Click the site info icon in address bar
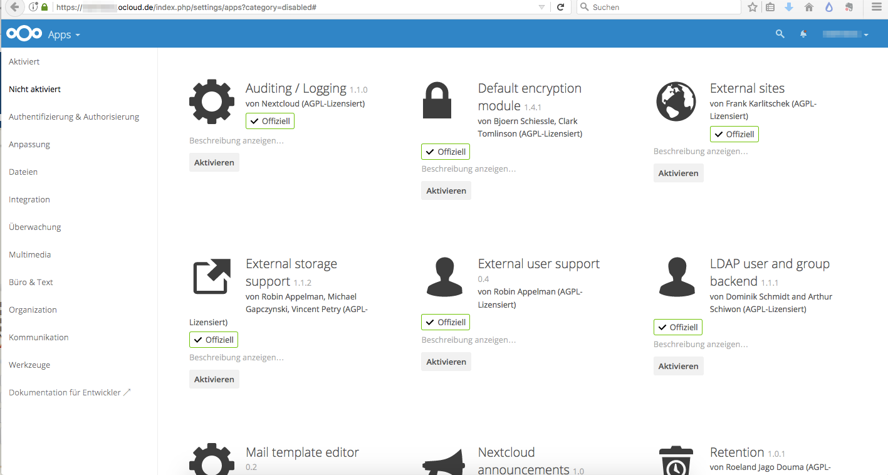The image size is (888, 475). click(33, 7)
